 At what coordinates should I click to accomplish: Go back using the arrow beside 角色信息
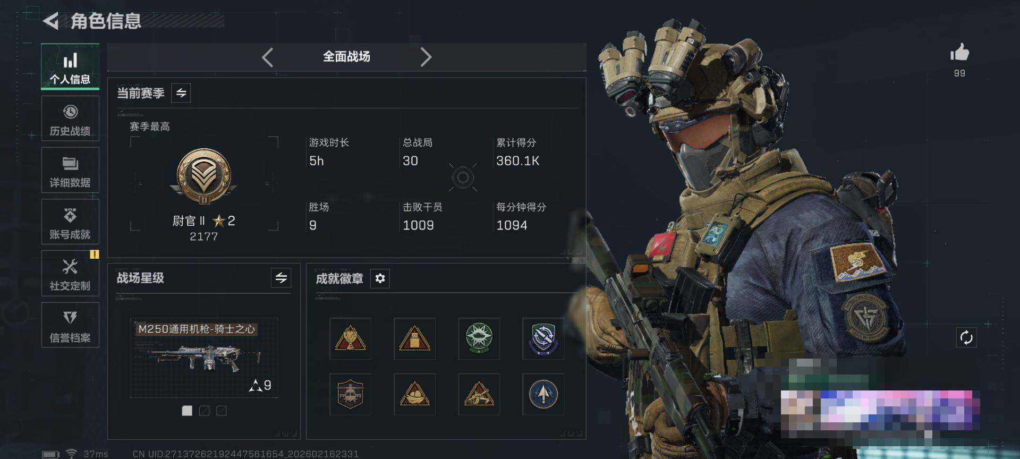click(x=51, y=21)
